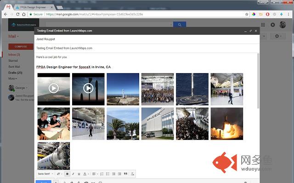Reload the current page
This screenshot has height=183, width=294.
point(17,14)
